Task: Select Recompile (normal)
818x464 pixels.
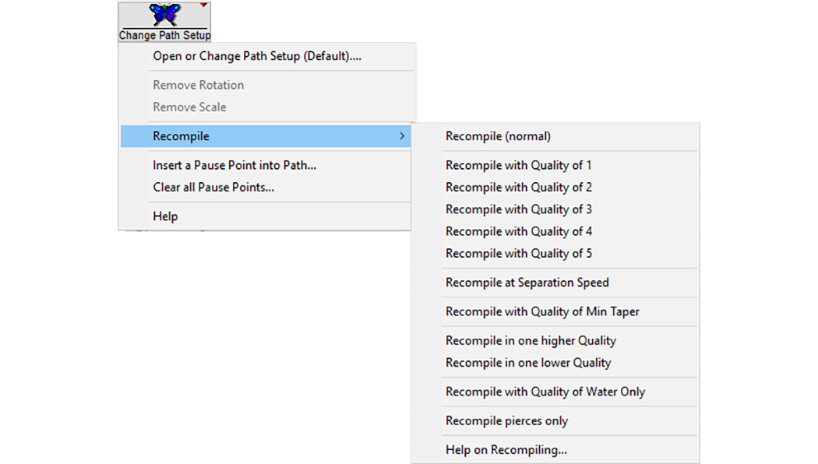Action: click(x=498, y=136)
